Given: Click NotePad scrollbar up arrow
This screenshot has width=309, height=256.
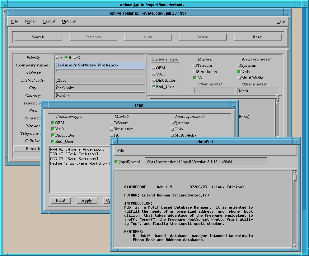Looking at the screenshot, I should (x=295, y=173).
